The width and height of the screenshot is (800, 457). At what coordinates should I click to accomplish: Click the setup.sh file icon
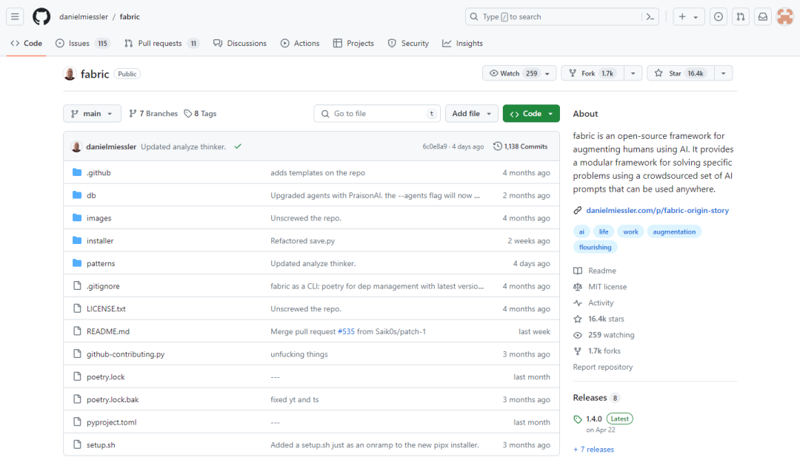(77, 444)
